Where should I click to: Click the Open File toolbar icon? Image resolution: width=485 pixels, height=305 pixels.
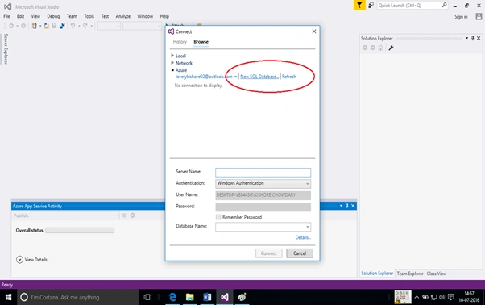tap(47, 26)
